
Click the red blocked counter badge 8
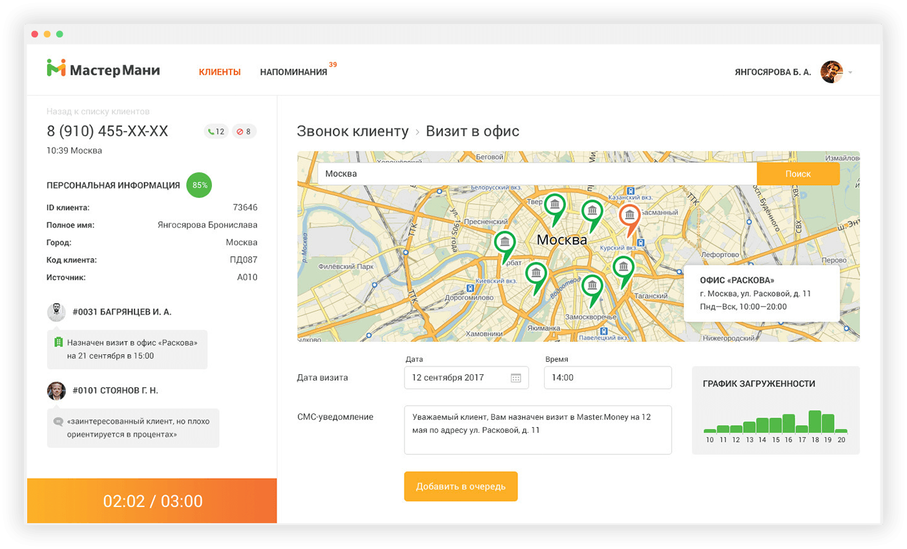[244, 132]
